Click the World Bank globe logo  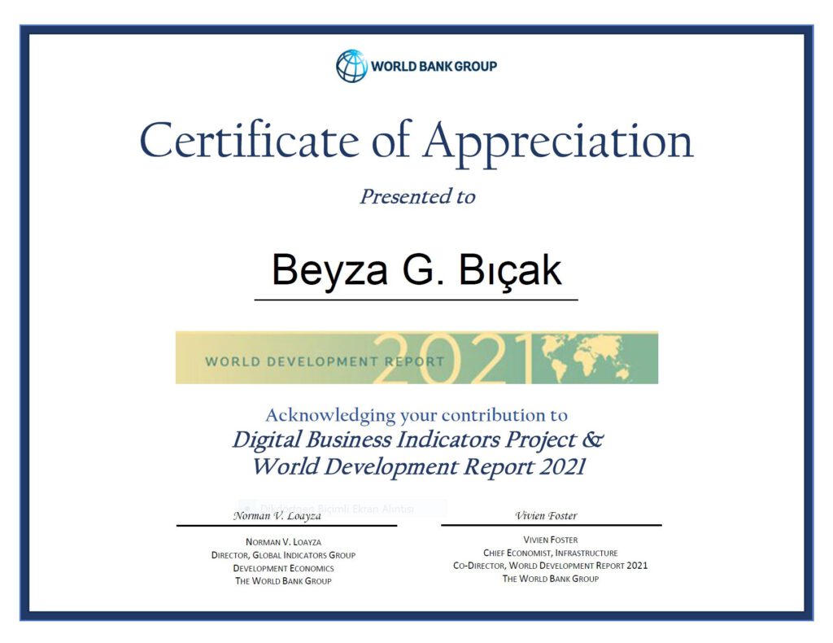pyautogui.click(x=351, y=66)
